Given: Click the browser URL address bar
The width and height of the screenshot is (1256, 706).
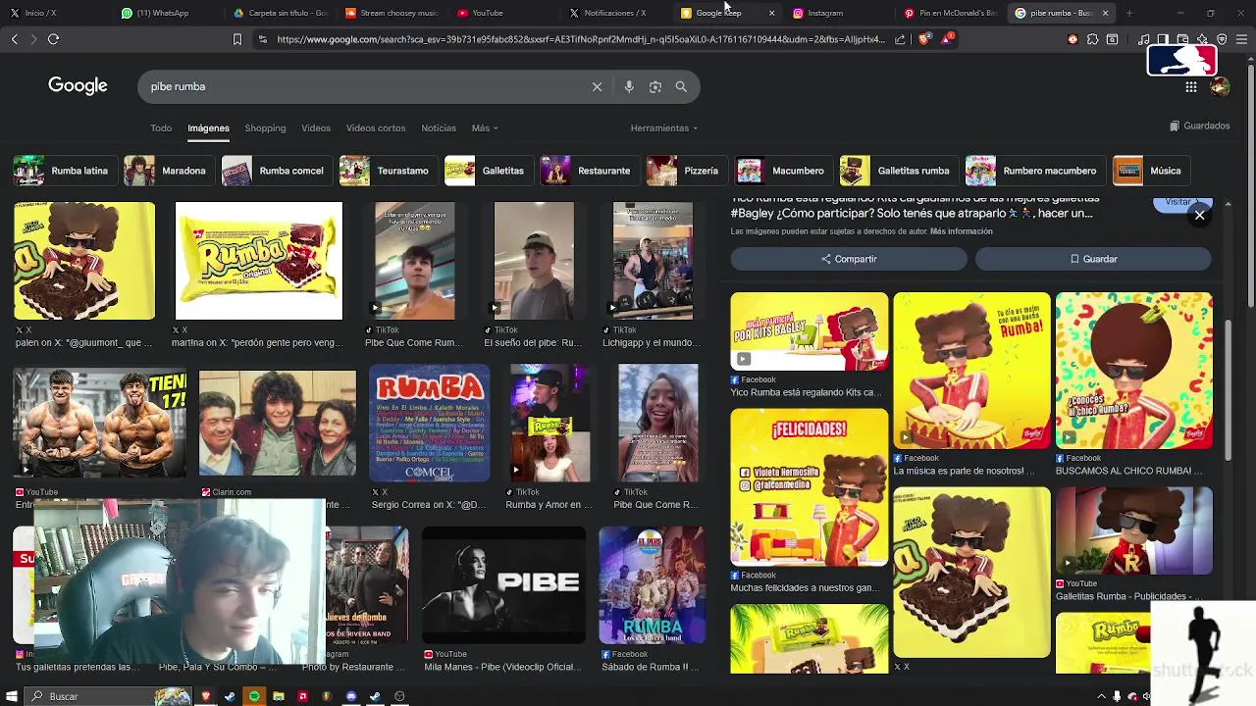Looking at the screenshot, I should pos(579,39).
